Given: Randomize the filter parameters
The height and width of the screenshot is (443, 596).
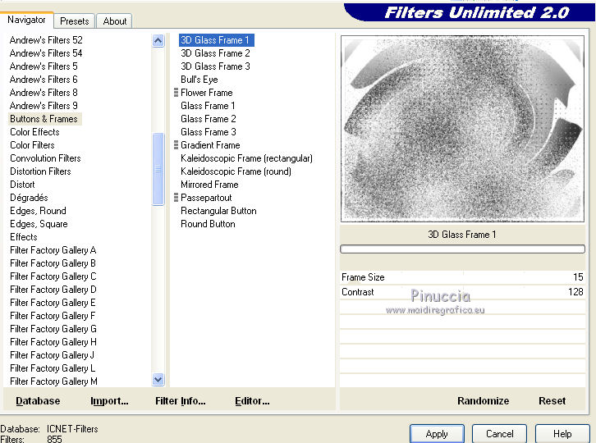Looking at the screenshot, I should pyautogui.click(x=483, y=401).
